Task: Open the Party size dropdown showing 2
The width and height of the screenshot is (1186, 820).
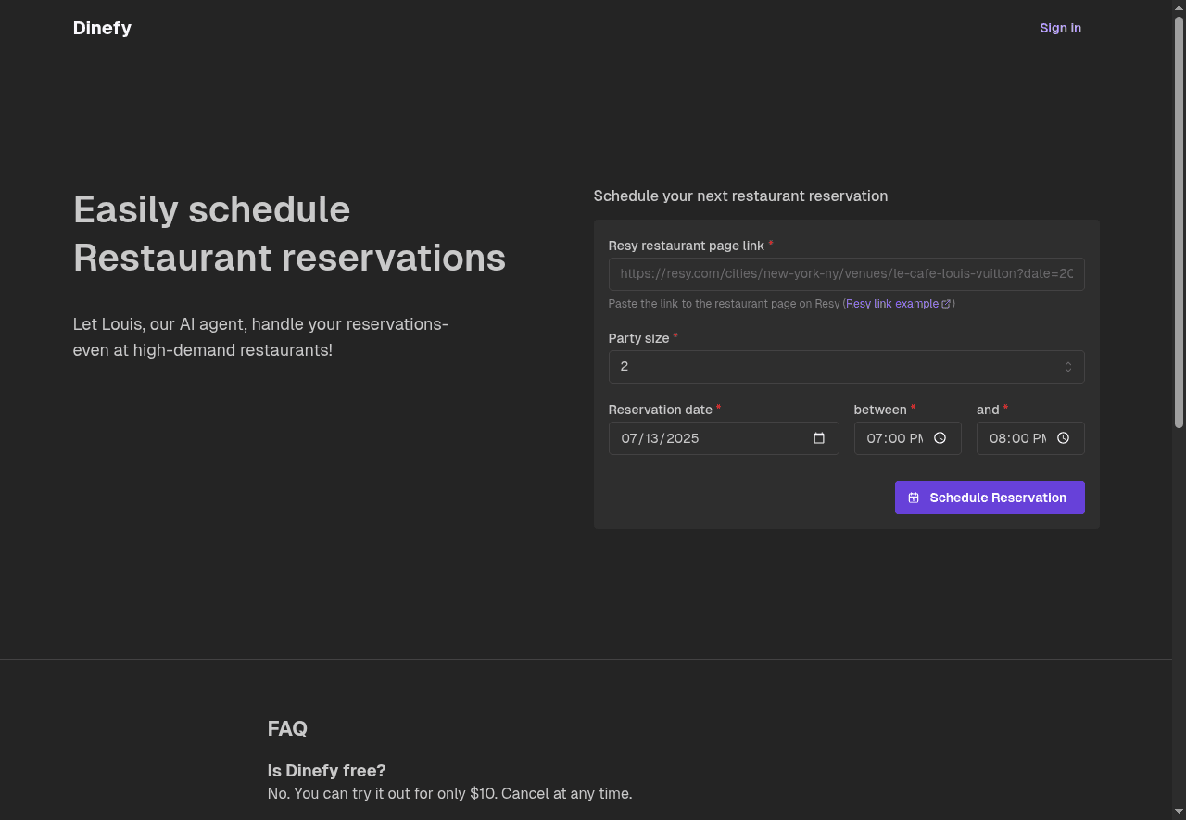Action: click(x=834, y=367)
